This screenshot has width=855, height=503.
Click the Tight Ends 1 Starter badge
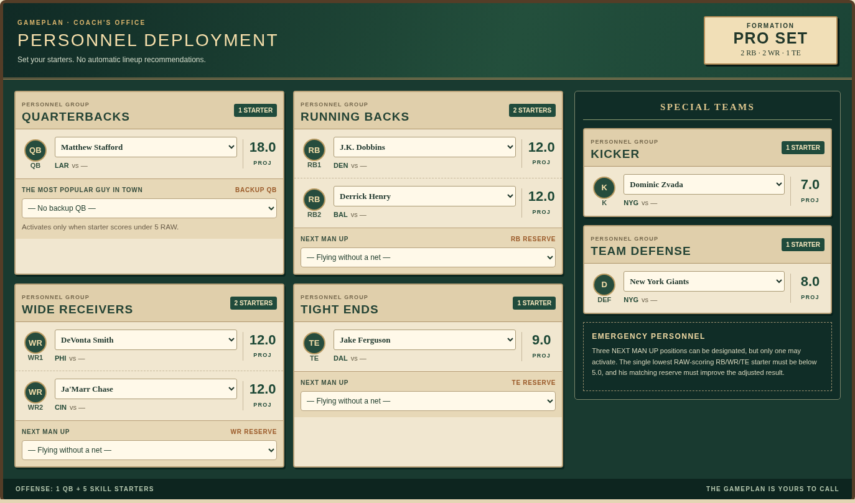[534, 303]
